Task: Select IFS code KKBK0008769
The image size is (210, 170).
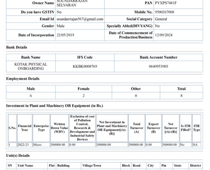Action: click(85, 66)
